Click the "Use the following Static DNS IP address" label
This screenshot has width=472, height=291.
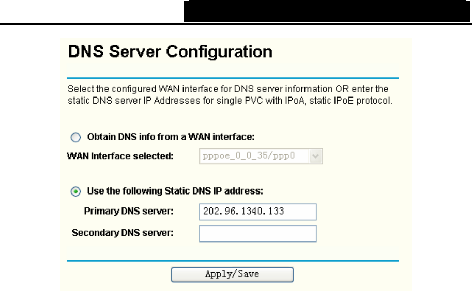[x=175, y=191]
